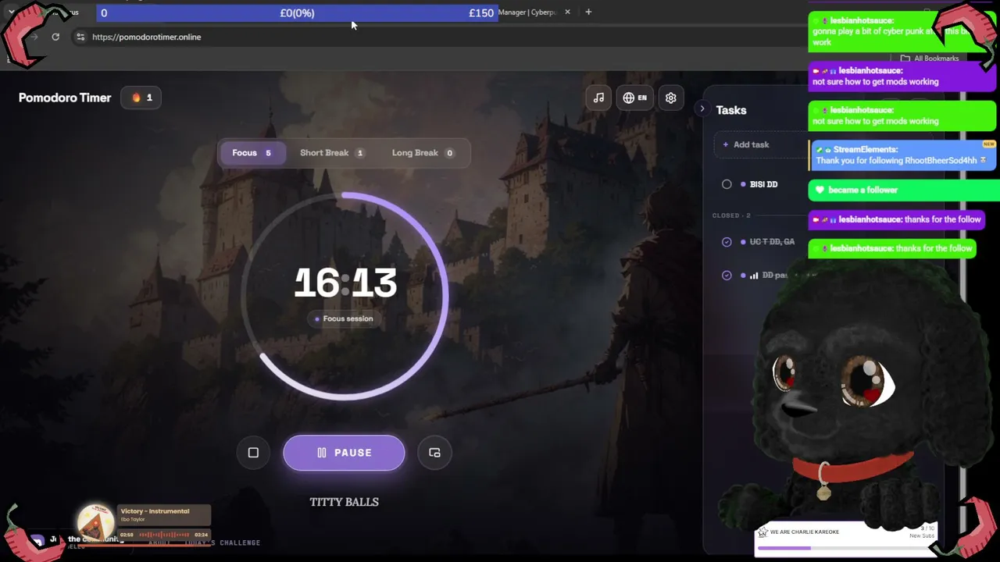Stop the timer with the square button

pos(253,453)
